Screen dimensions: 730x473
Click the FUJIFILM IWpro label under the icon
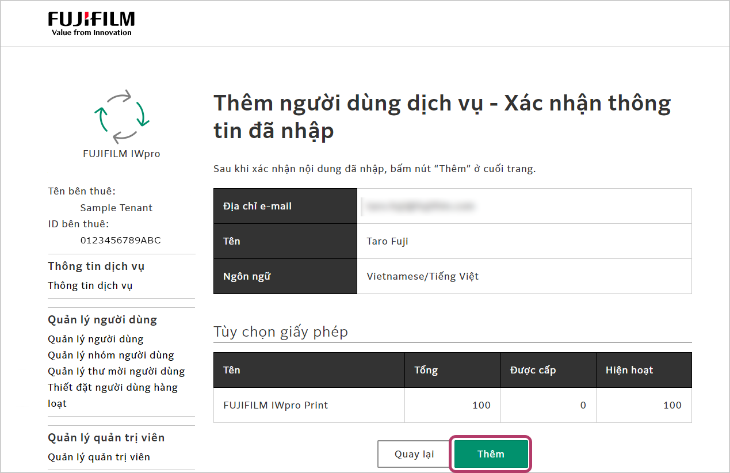pyautogui.click(x=121, y=154)
